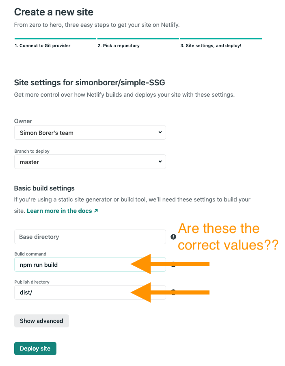Image resolution: width=285 pixels, height=366 pixels.
Task: Go to step 2 Pick a repository
Action: pyautogui.click(x=119, y=45)
